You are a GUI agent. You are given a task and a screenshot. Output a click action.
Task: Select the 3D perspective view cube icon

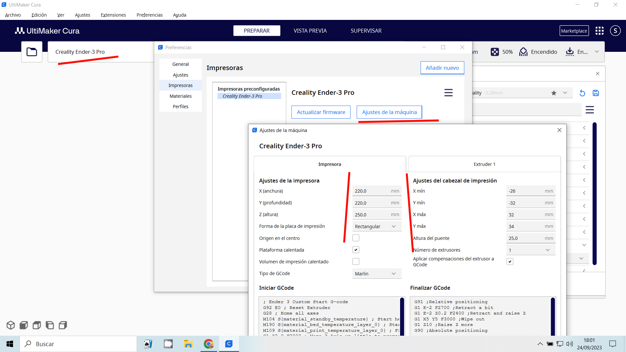(x=10, y=325)
